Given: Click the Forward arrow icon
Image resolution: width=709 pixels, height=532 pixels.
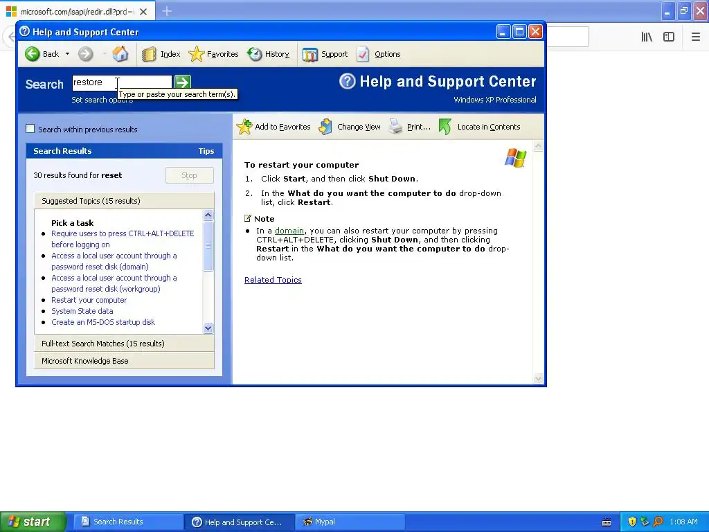Looking at the screenshot, I should 85,54.
